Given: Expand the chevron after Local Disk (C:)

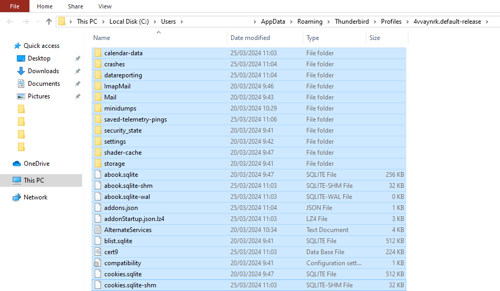Looking at the screenshot, I should (x=155, y=22).
